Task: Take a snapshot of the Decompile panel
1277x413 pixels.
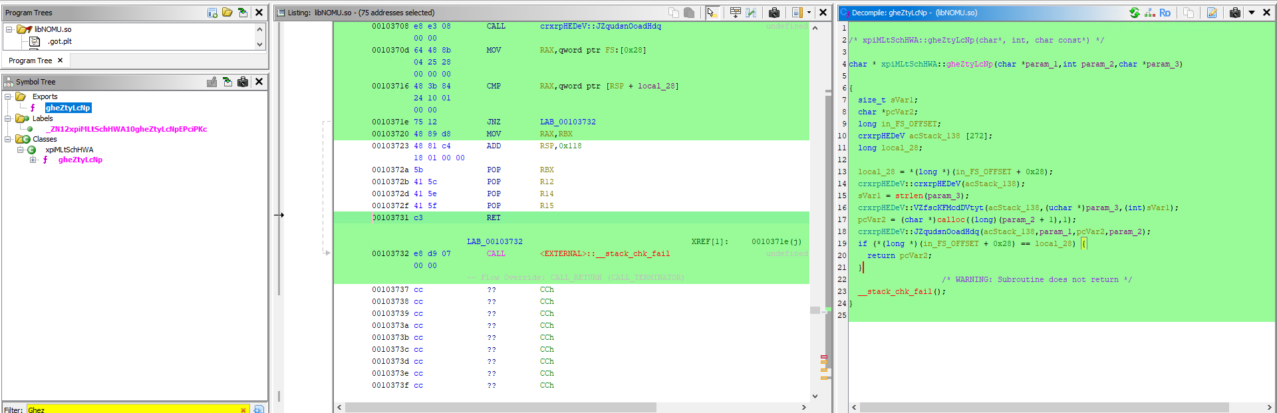Action: [x=1234, y=13]
